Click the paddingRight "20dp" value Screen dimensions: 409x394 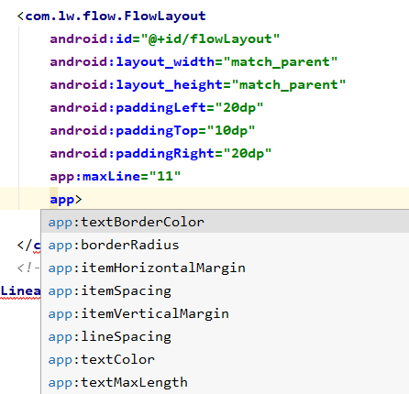point(248,154)
